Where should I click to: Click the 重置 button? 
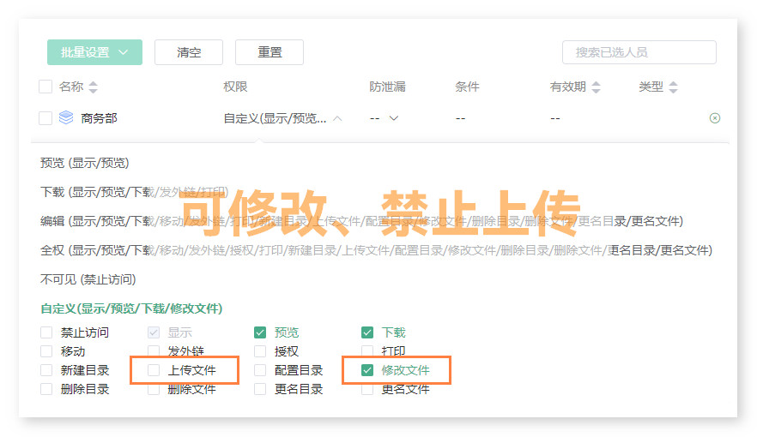[269, 52]
